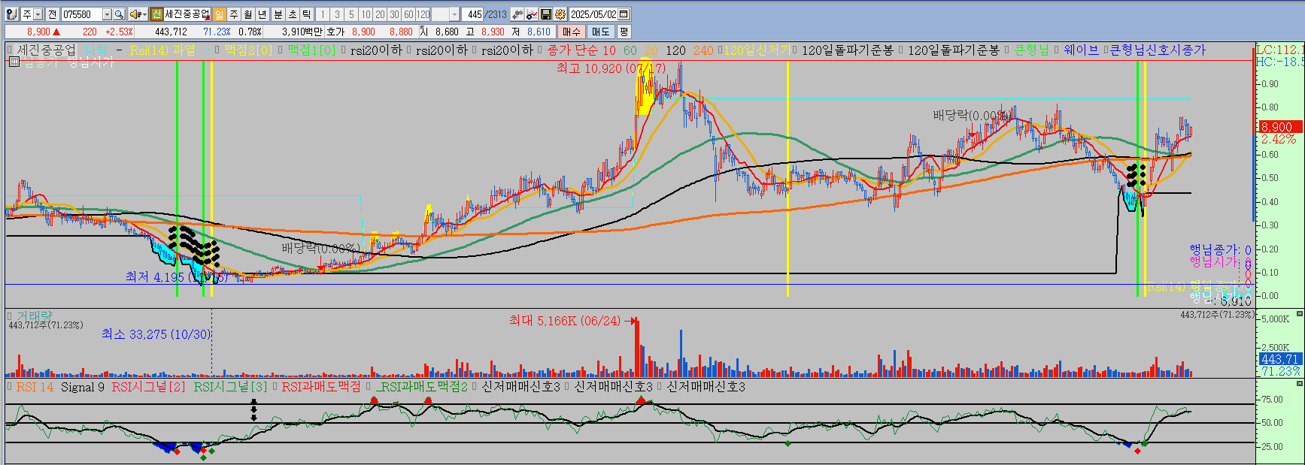Select the 년 yearly chart tab
The height and width of the screenshot is (465, 1305).
(262, 14)
